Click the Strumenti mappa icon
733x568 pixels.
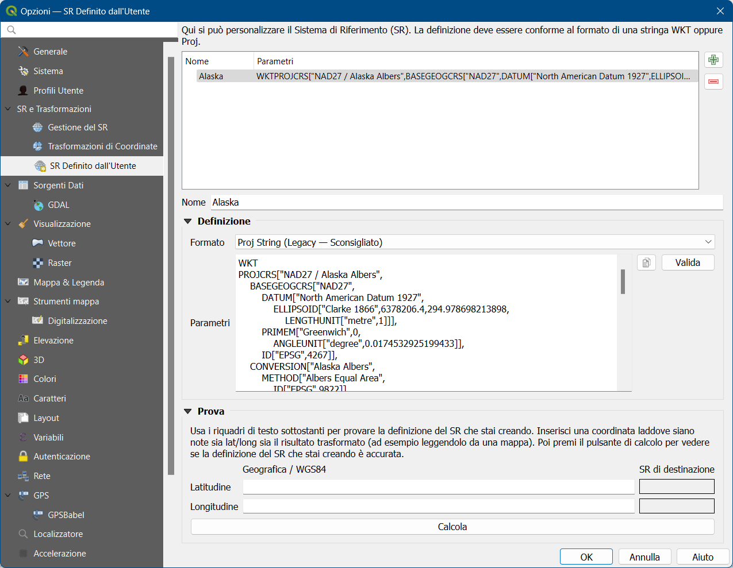23,302
